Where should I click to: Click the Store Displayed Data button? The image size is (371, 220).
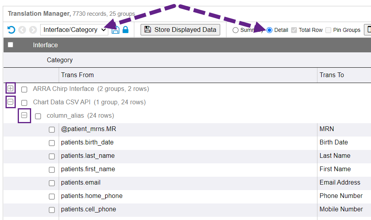(180, 30)
